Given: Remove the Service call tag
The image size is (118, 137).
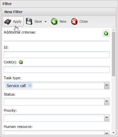Looking at the screenshot, I should click(30, 85).
